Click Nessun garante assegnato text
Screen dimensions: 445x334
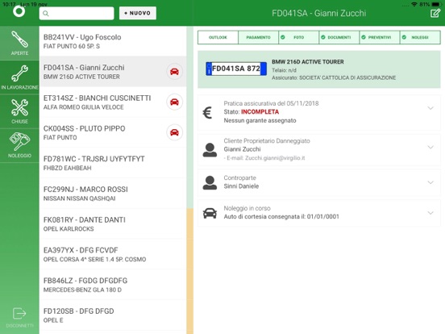coord(260,121)
